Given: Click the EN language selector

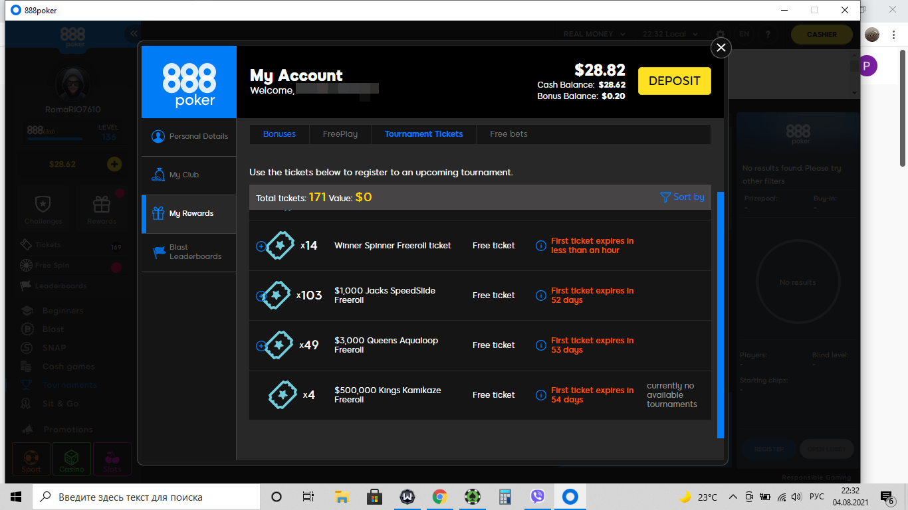Looking at the screenshot, I should (744, 34).
